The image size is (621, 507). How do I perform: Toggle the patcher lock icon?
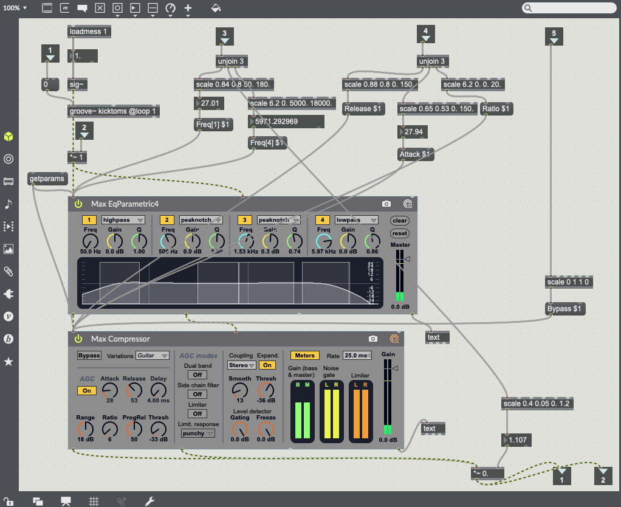pos(9,502)
